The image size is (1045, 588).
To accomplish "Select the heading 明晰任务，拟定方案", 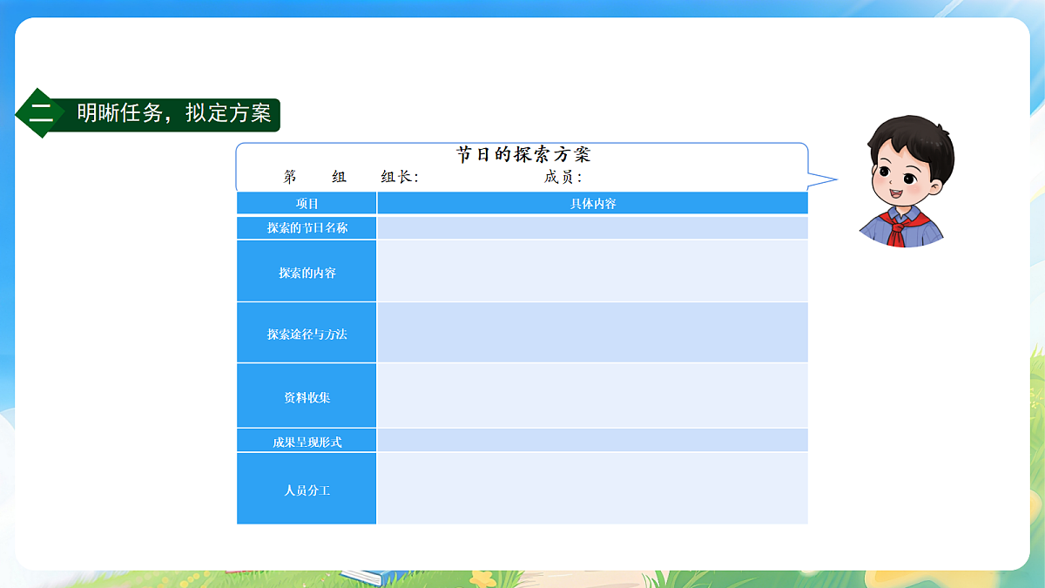I will (x=174, y=113).
